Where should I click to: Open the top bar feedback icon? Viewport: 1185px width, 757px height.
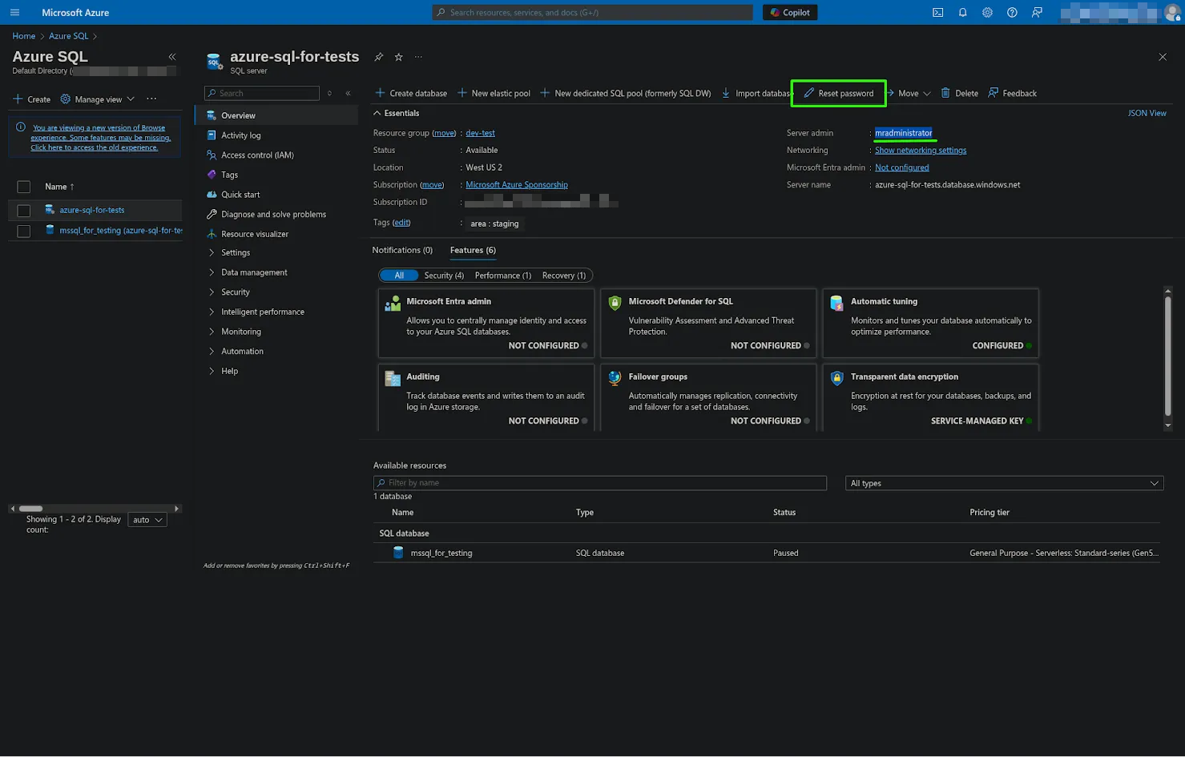pos(1037,12)
